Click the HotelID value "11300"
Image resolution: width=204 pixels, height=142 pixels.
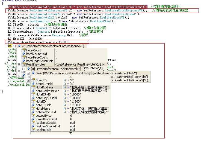click(75, 101)
